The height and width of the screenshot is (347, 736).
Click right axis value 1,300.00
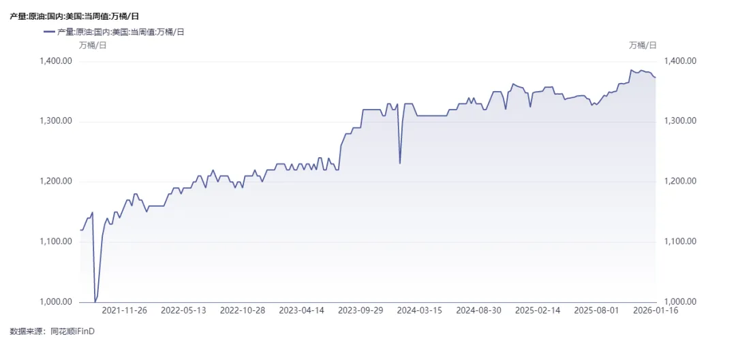point(680,121)
